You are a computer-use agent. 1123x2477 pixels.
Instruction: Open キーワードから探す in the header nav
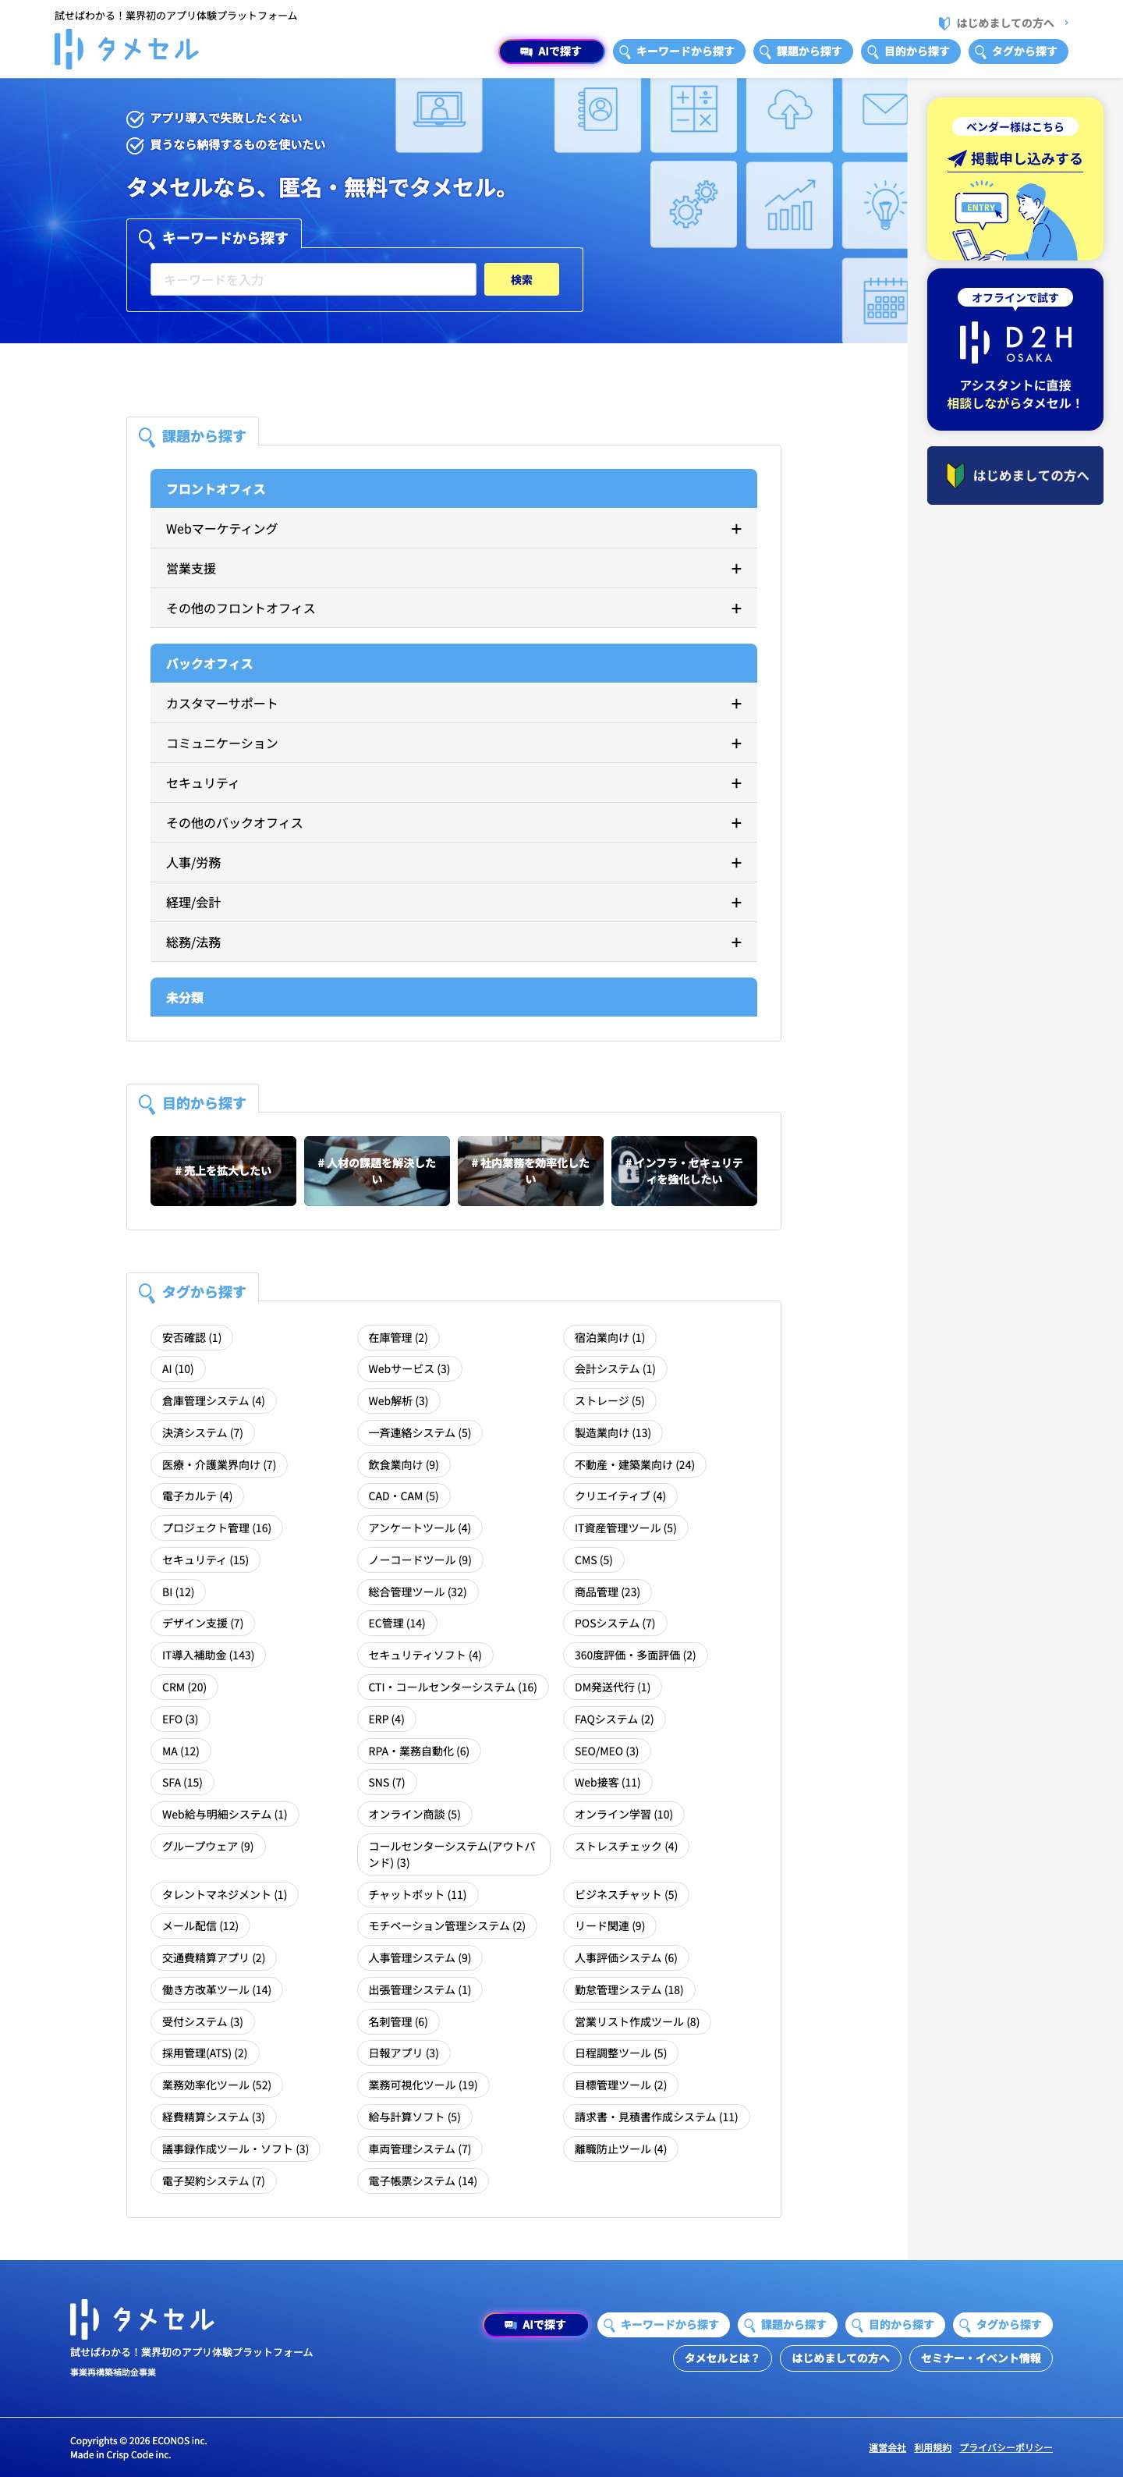point(678,52)
